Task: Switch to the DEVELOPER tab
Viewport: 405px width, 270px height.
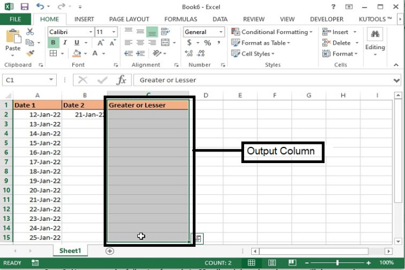Action: click(x=327, y=19)
